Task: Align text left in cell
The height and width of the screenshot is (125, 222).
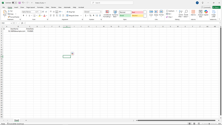Action: [x=51, y=15]
